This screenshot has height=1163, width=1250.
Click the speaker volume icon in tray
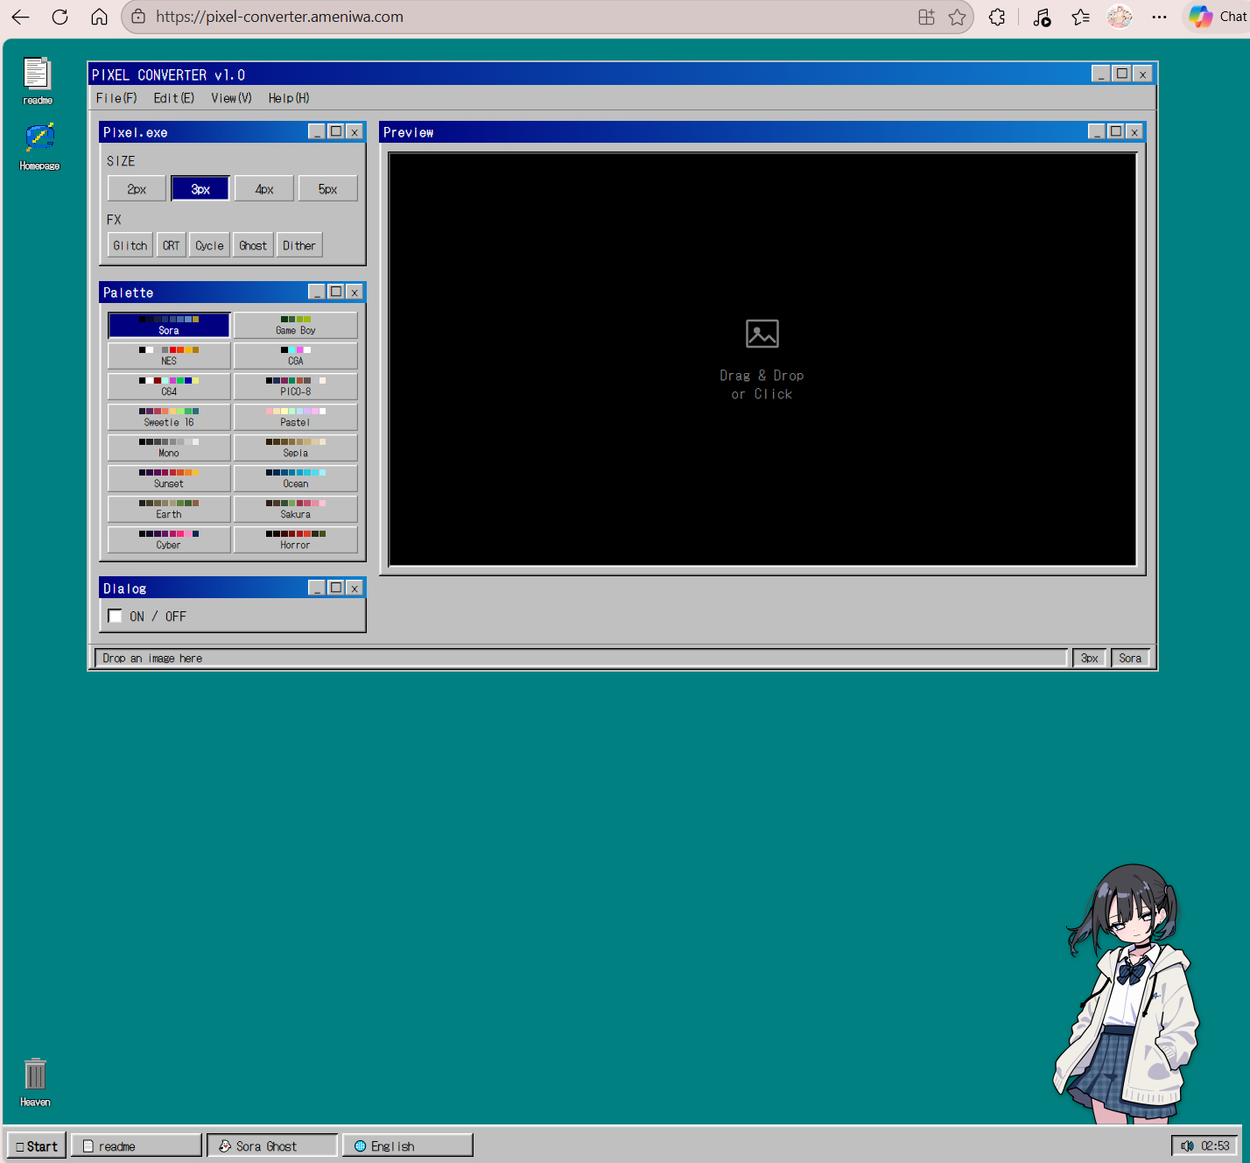click(x=1187, y=1145)
